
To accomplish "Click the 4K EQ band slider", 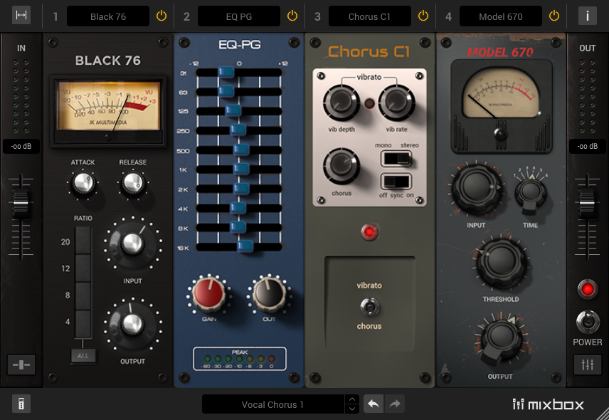I will click(x=238, y=208).
